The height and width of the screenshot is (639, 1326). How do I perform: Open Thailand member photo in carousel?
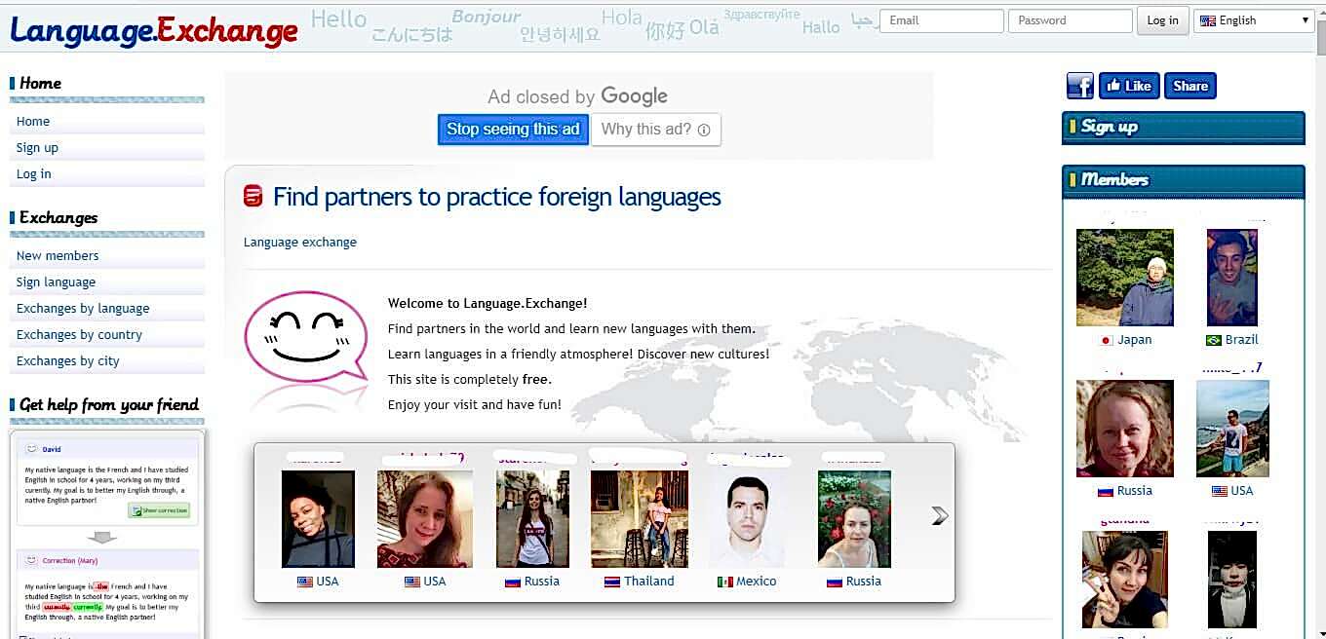tap(640, 519)
